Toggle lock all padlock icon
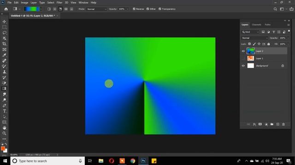 click(x=269, y=44)
